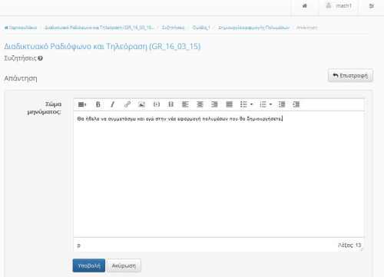Open the math1 user menu
Image resolution: width=384 pixels, height=277 pixels.
(x=339, y=6)
